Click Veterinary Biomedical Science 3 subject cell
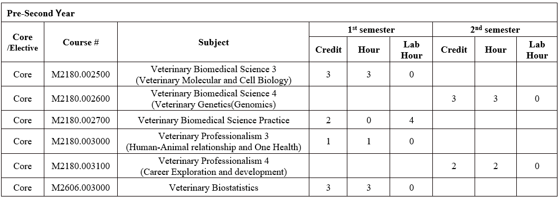 click(x=213, y=74)
